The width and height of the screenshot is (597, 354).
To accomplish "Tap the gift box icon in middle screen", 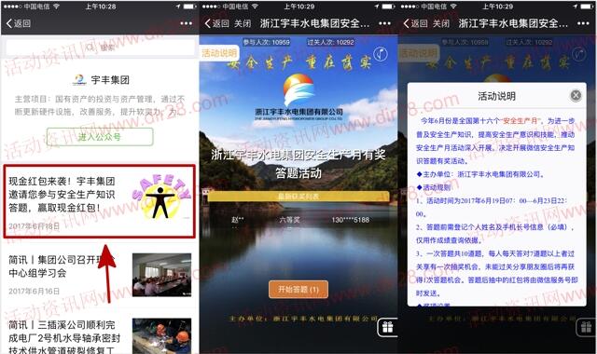I will tap(387, 327).
